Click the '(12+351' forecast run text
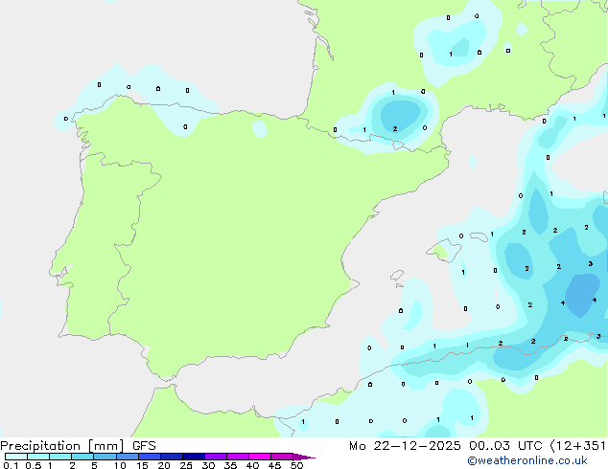 pos(577,446)
